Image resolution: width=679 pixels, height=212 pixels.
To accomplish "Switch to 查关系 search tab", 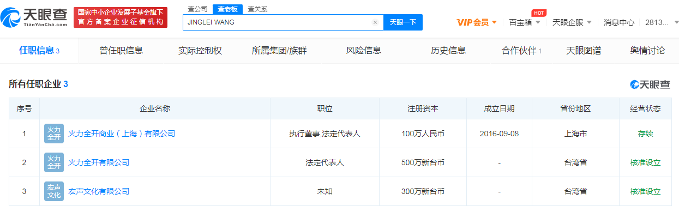I will [x=257, y=9].
